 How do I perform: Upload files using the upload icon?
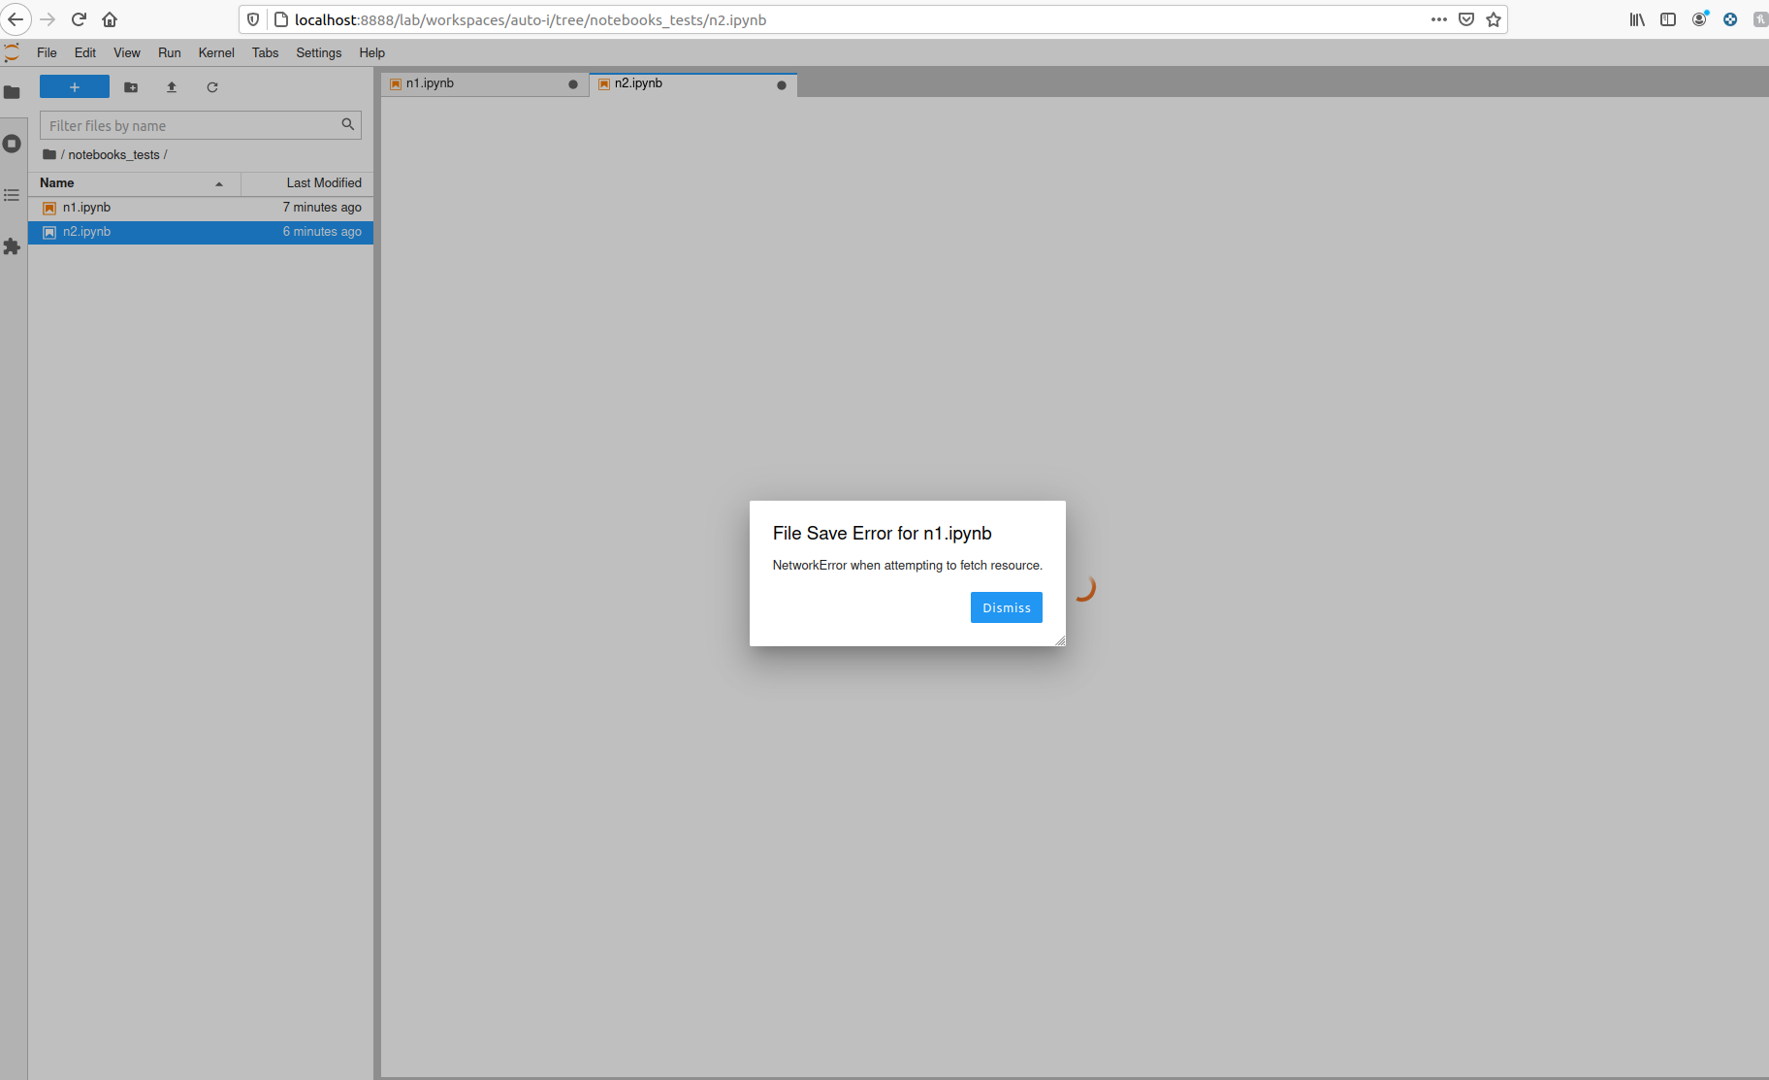tap(172, 87)
